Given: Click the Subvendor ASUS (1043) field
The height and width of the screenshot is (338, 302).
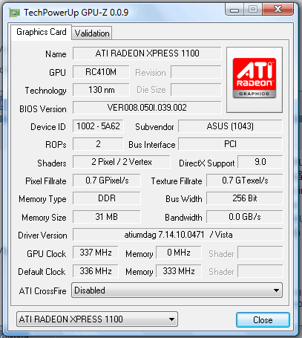Looking at the screenshot, I should 230,126.
